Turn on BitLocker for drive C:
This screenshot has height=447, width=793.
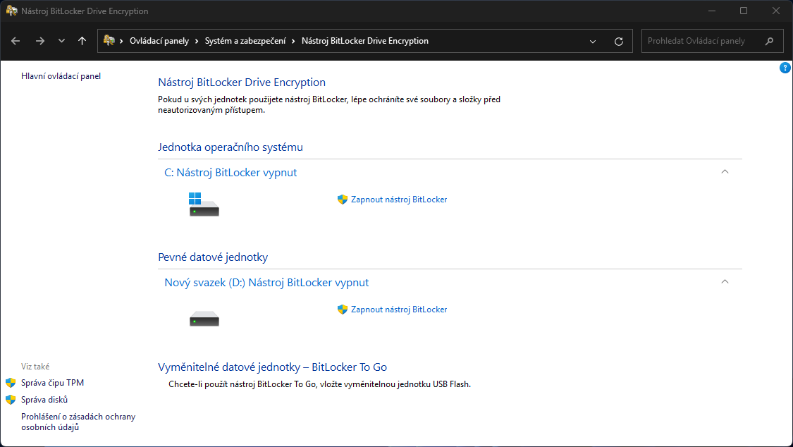pos(399,200)
